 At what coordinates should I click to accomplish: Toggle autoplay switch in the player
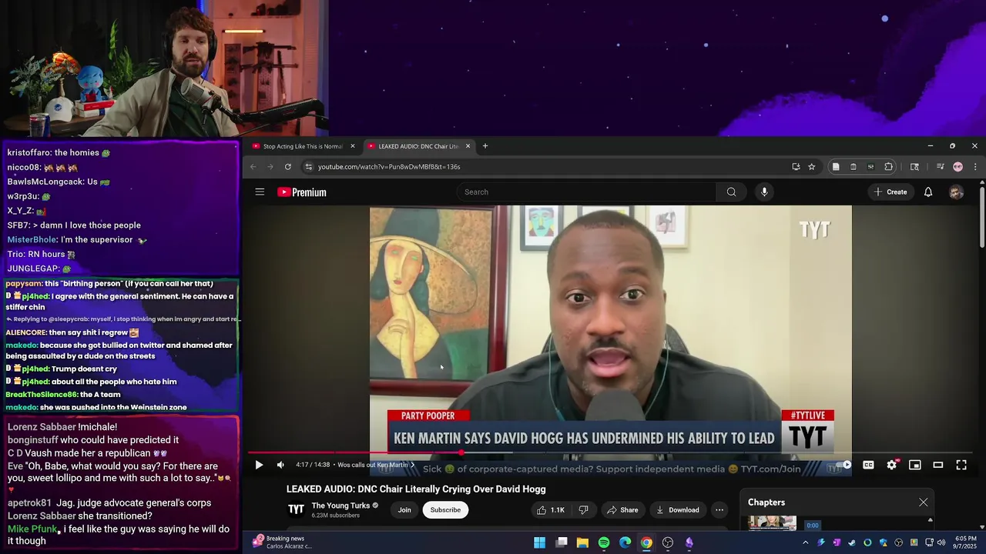(x=843, y=465)
